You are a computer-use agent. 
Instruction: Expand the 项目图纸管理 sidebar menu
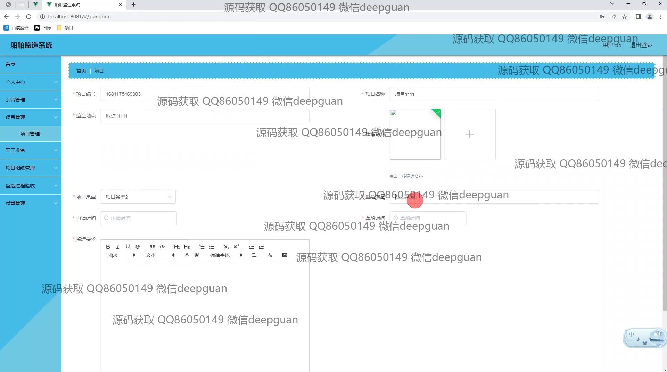pyautogui.click(x=31, y=168)
